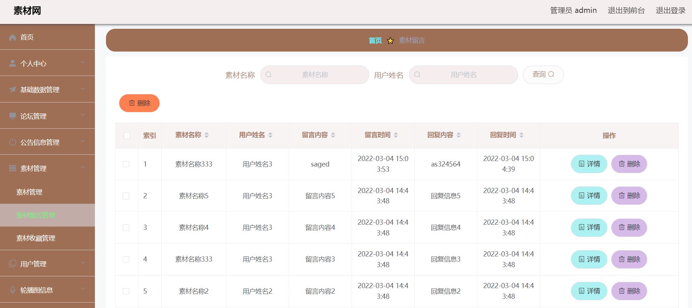
Task: Expand the 用户管理 menu chevron
Action: (x=83, y=263)
